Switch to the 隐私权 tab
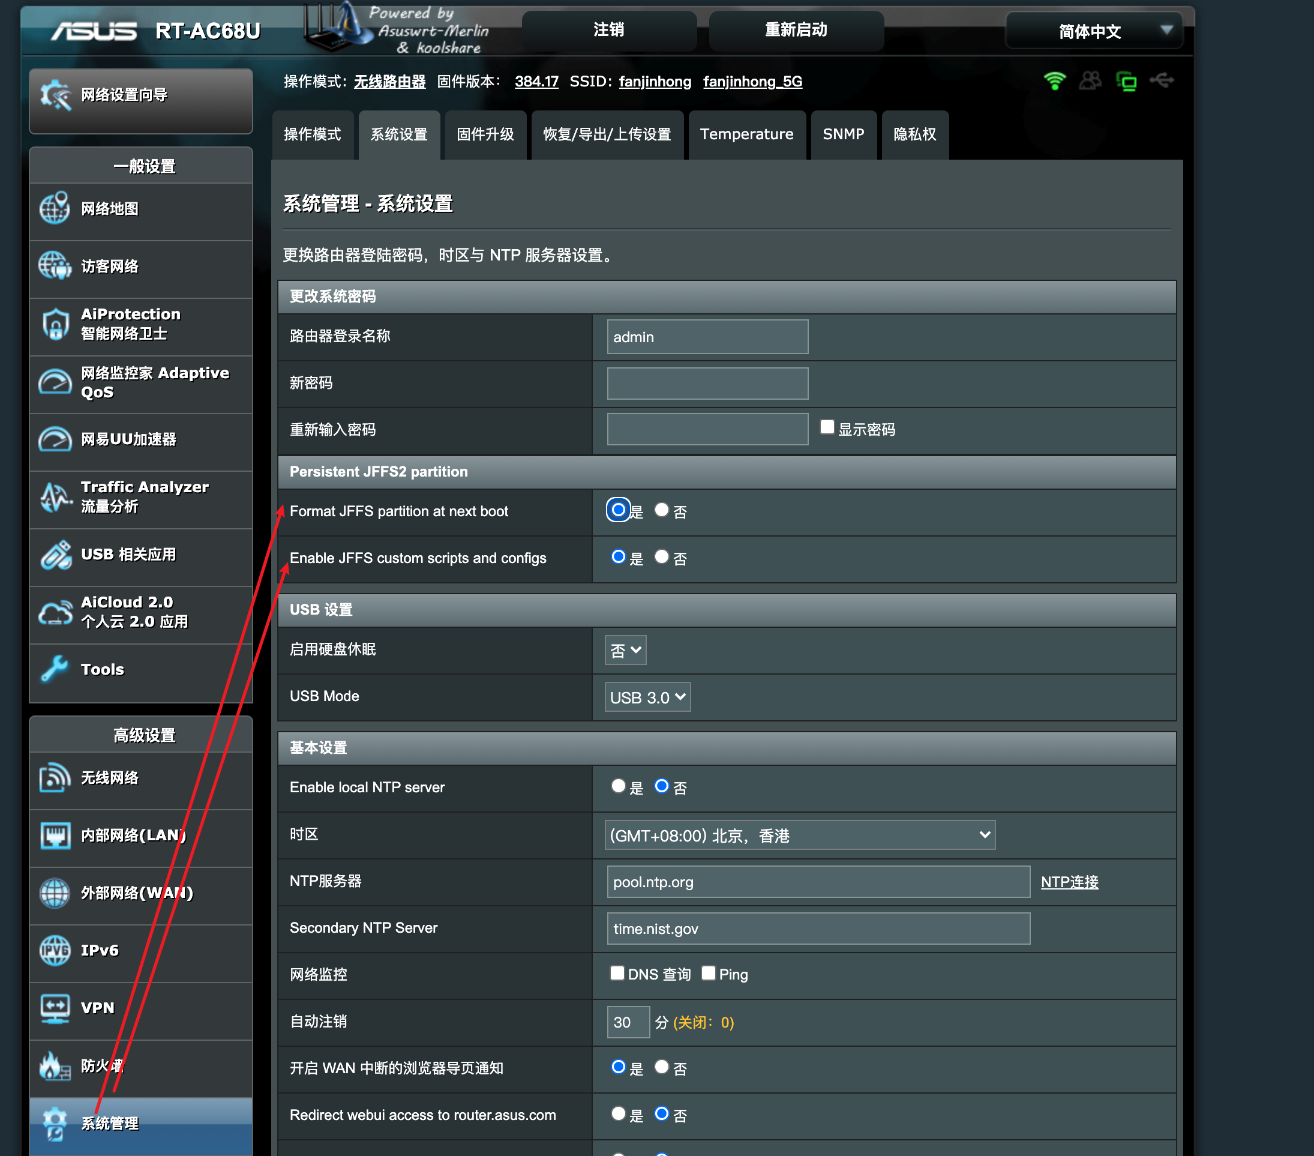This screenshot has height=1156, width=1314. (x=915, y=134)
